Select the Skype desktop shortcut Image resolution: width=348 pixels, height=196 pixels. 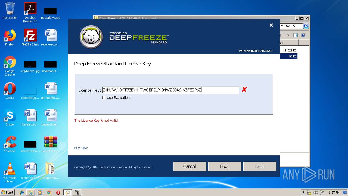click(10, 118)
